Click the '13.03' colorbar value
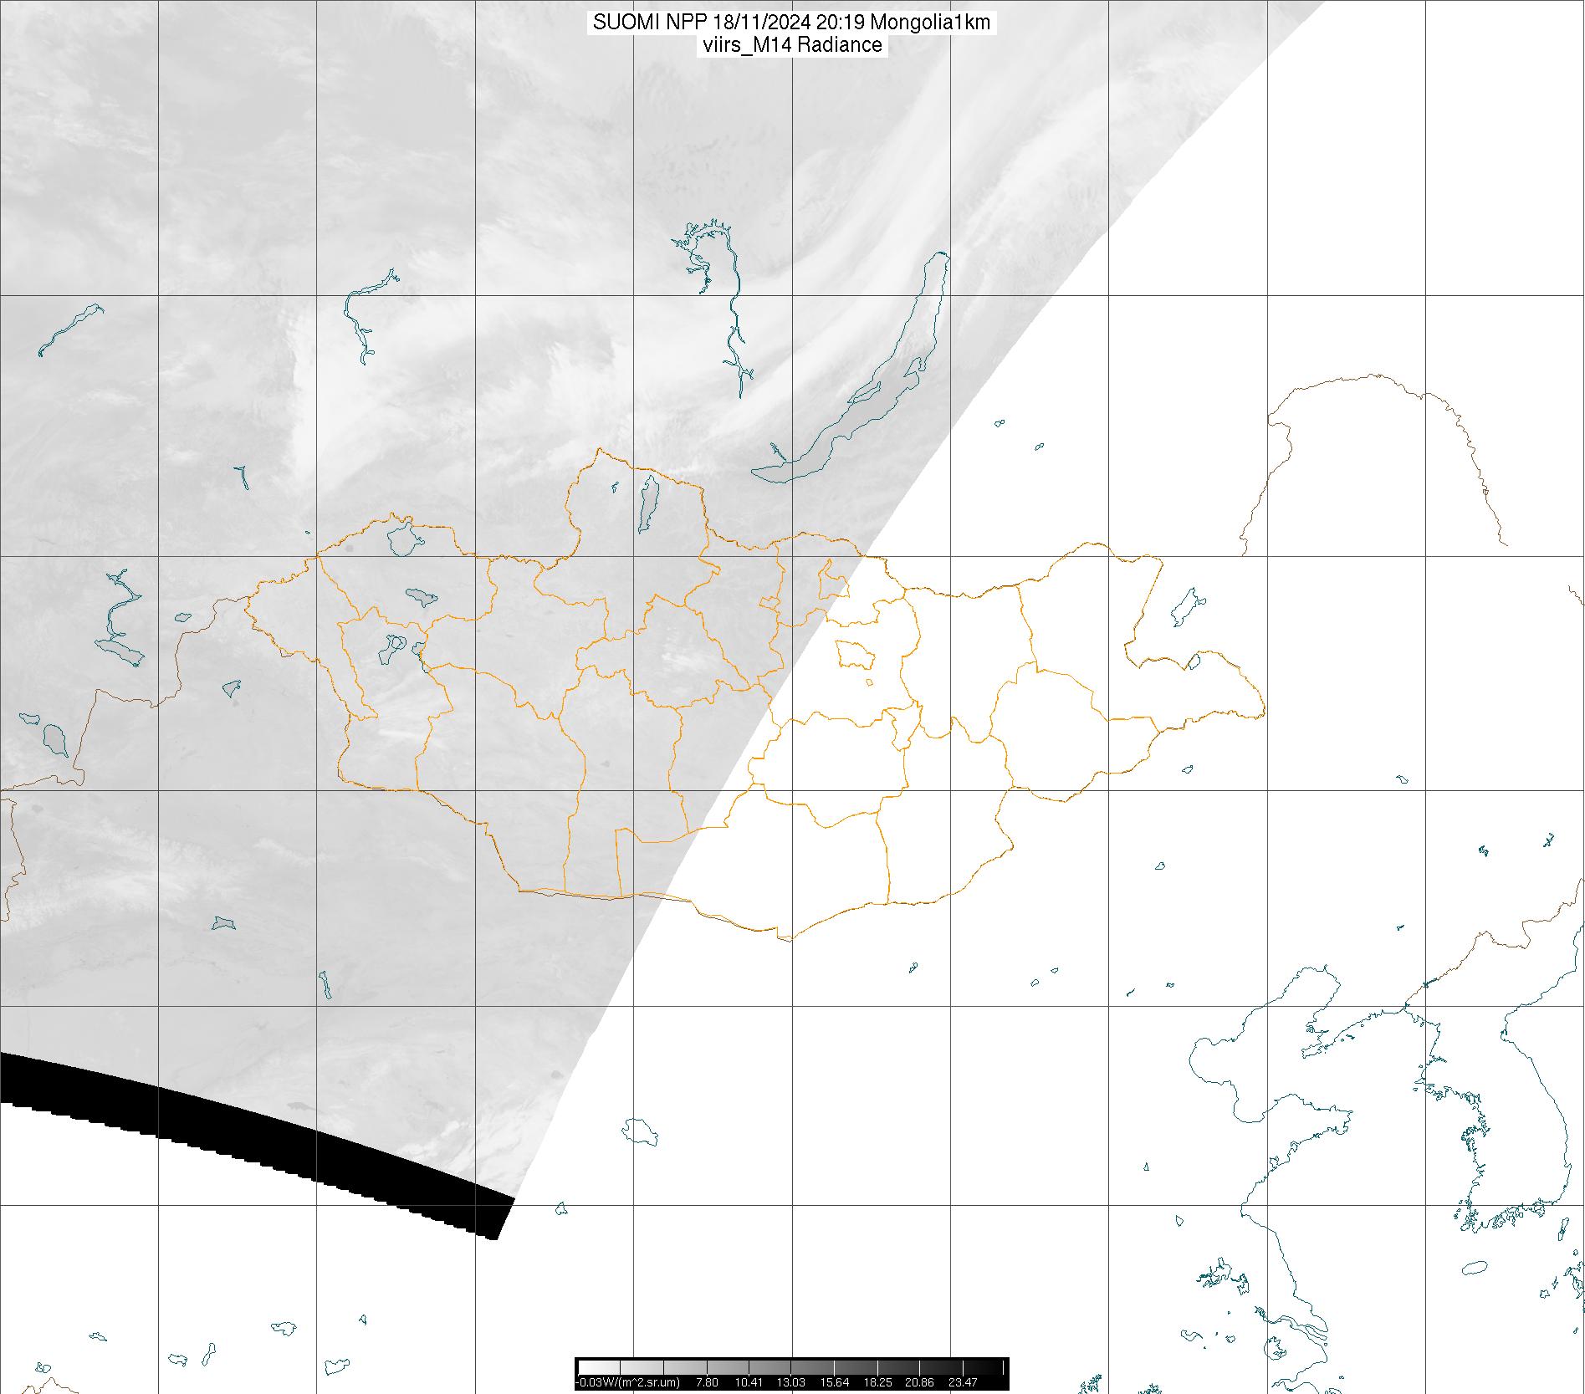Screen dimensions: 1585x1394 (x=792, y=1382)
